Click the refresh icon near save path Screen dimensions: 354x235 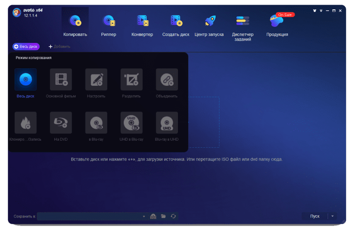[x=173, y=216]
